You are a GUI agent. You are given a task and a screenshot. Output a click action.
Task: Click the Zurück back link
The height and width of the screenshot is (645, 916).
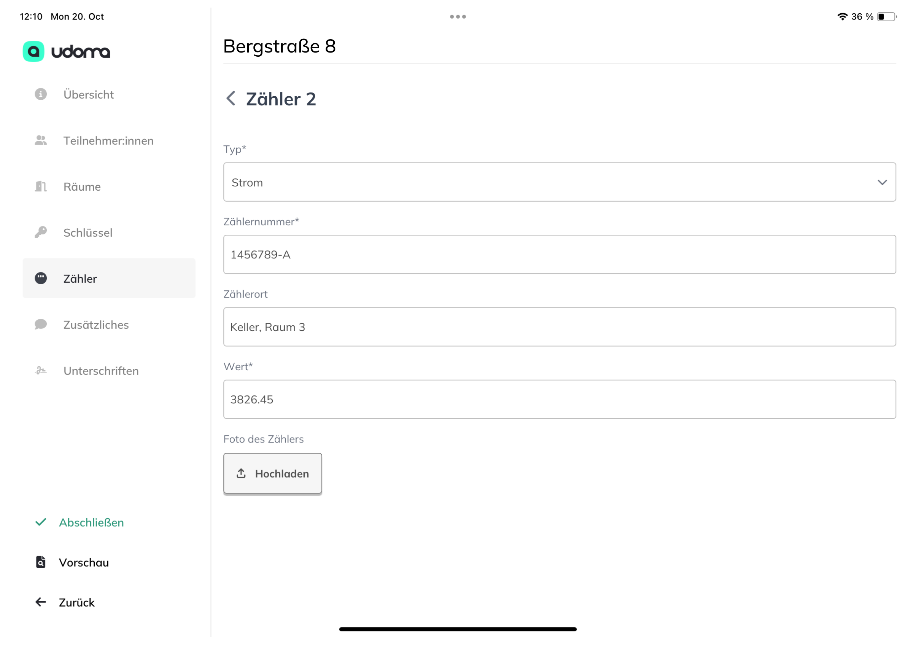(x=76, y=602)
